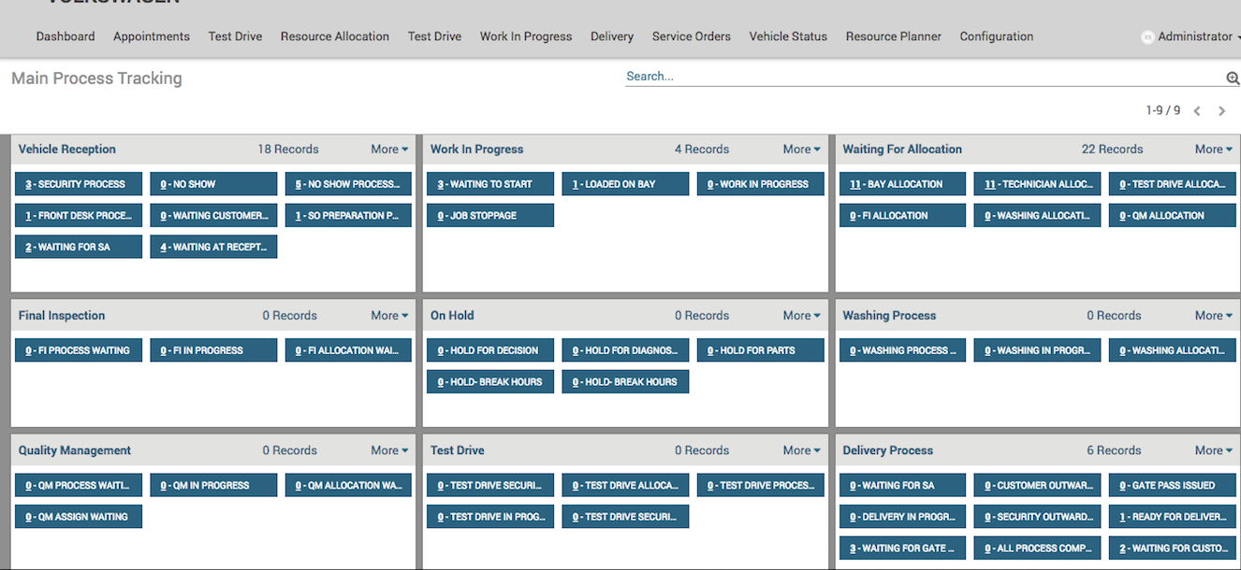Go to next page arrow
Image resolution: width=1241 pixels, height=570 pixels.
(1221, 111)
